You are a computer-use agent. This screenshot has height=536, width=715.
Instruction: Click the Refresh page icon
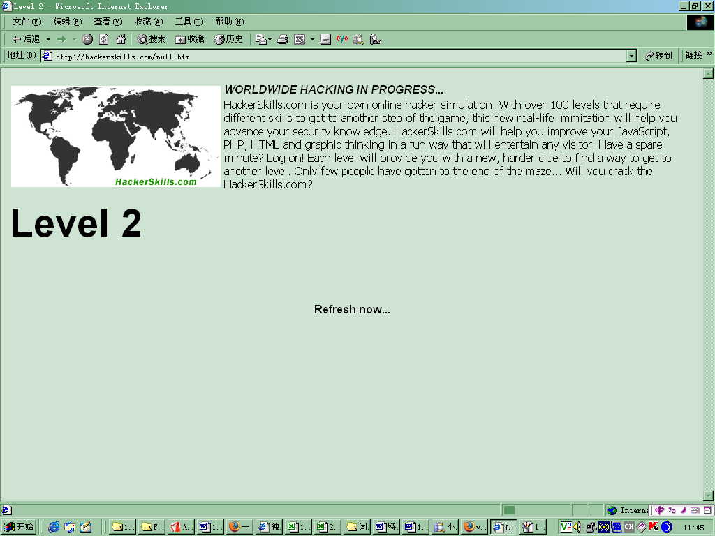pos(104,39)
